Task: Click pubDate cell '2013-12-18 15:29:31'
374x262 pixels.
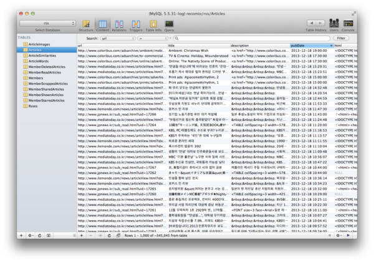Action: [309, 66]
